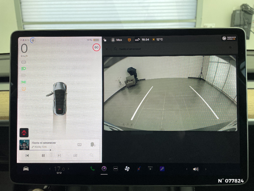Open the phone app
Image resolution: width=254 pixels, height=191 pixels.
[x=92, y=169]
